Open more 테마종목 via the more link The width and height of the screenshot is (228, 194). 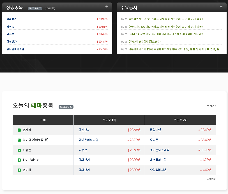pyautogui.click(x=211, y=106)
